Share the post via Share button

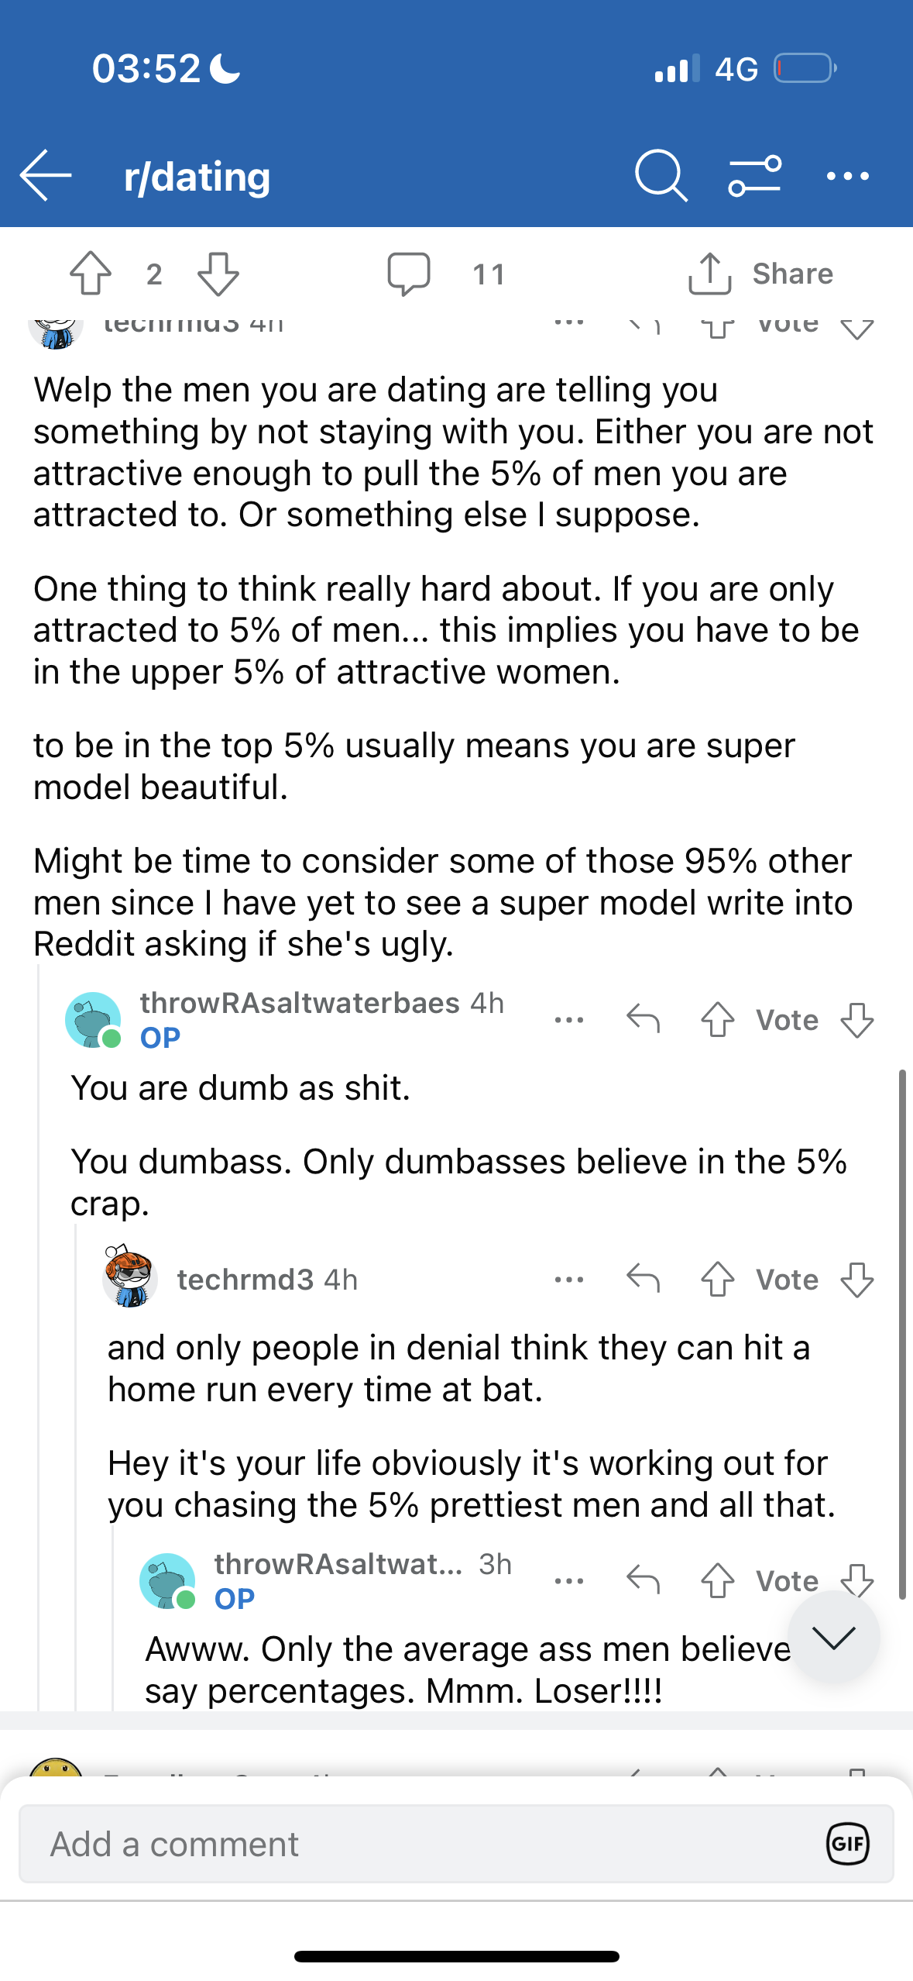[x=760, y=274]
